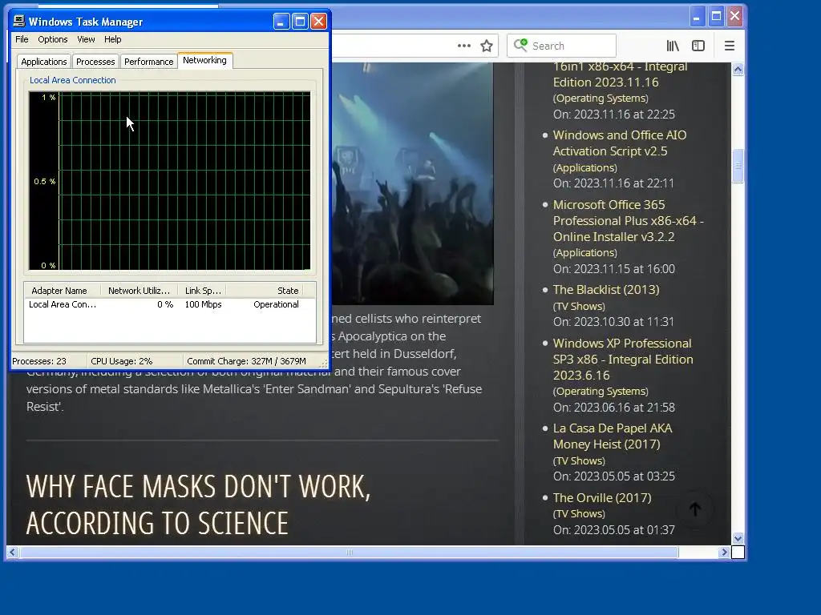Open The Blacklist (2013) link

[606, 290]
